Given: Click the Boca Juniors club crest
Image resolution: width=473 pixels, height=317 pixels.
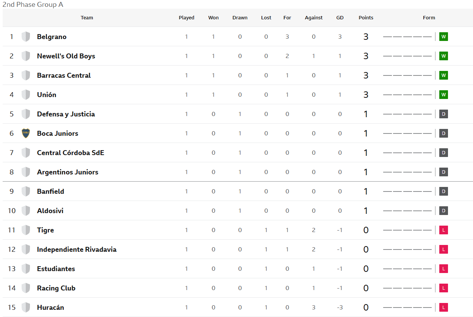Looking at the screenshot, I should pyautogui.click(x=26, y=133).
